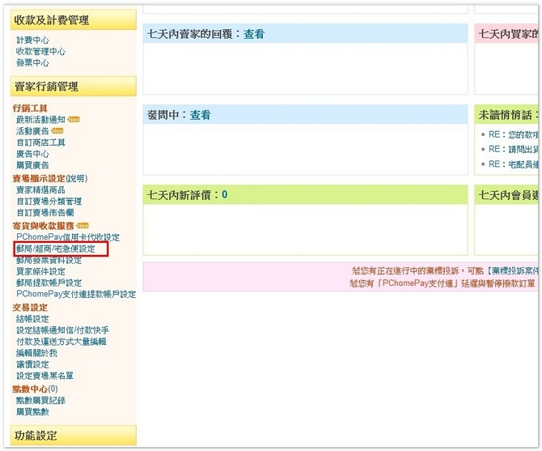Click the 功能設定 section header
542x451 pixels.
tap(36, 436)
